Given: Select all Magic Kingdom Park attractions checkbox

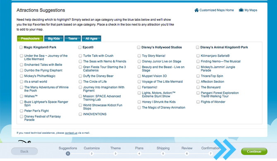Looking at the screenshot, I should click(21, 47).
